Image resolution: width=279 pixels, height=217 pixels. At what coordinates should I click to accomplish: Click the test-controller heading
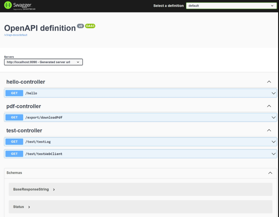tap(24, 130)
